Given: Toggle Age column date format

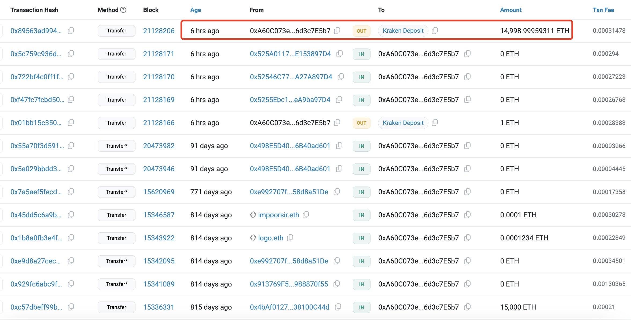Looking at the screenshot, I should point(196,10).
